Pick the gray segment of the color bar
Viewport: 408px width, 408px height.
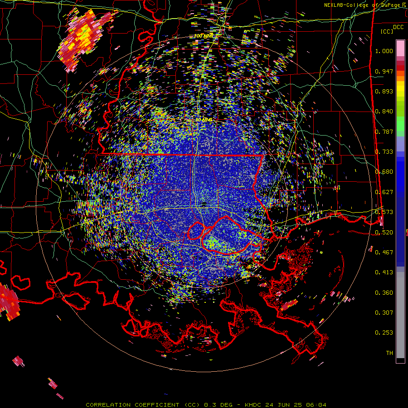coord(400,315)
